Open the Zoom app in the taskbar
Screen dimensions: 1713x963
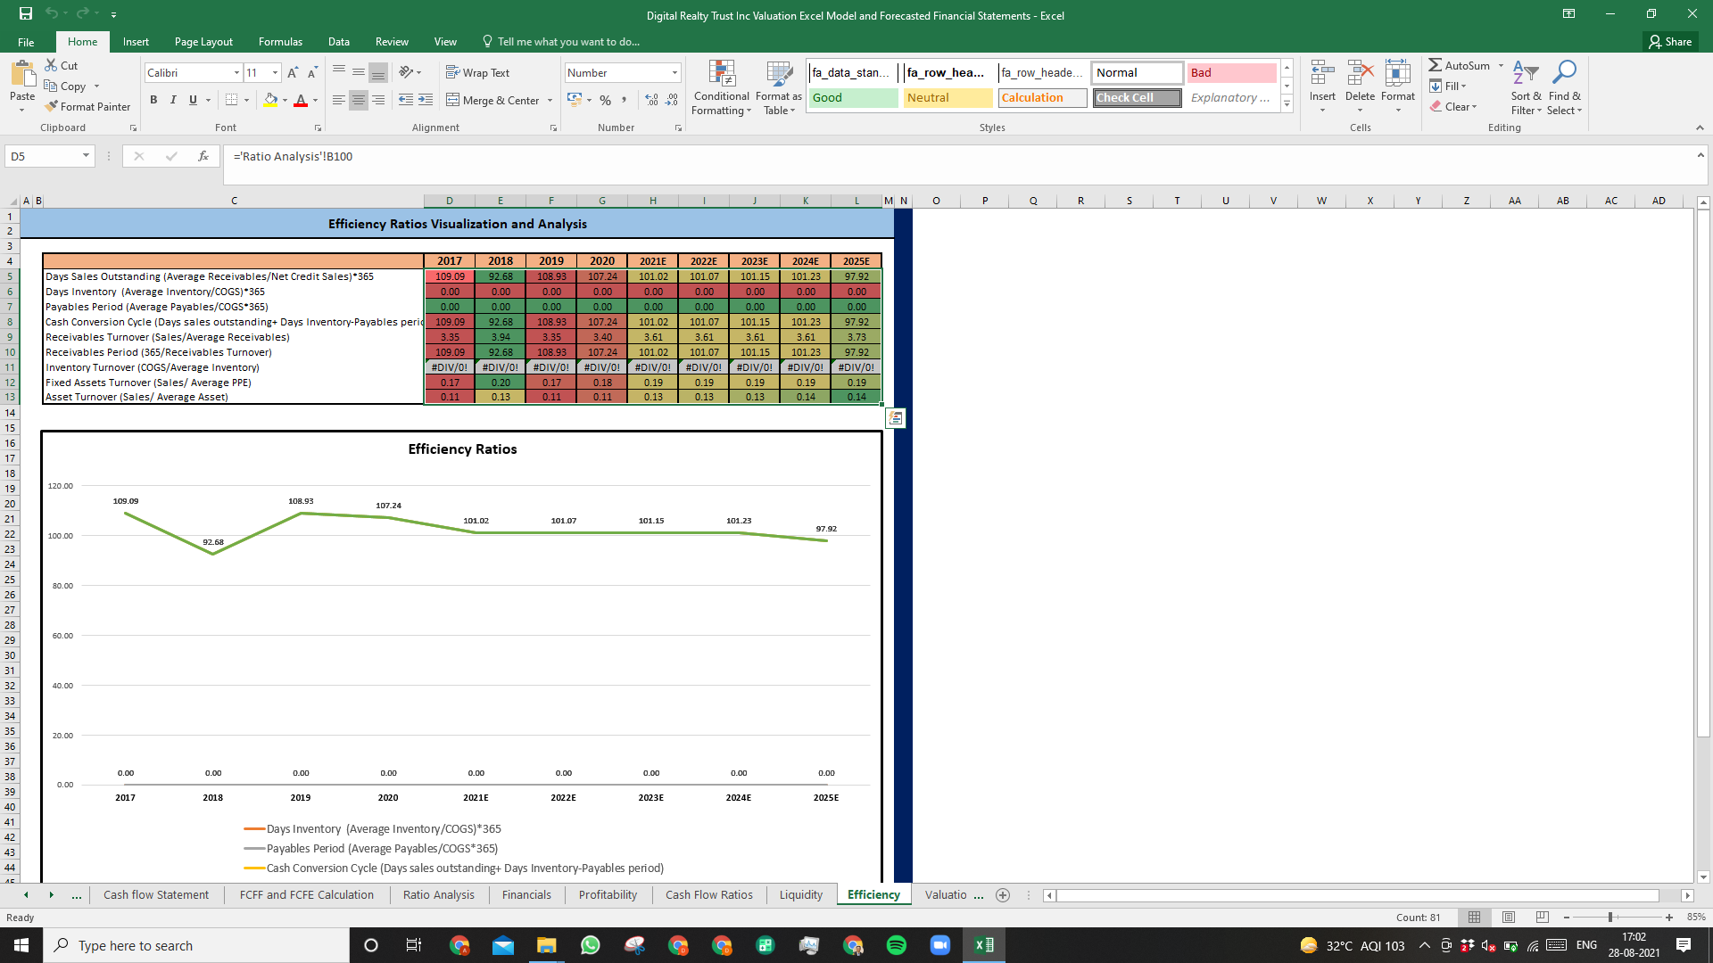point(940,945)
